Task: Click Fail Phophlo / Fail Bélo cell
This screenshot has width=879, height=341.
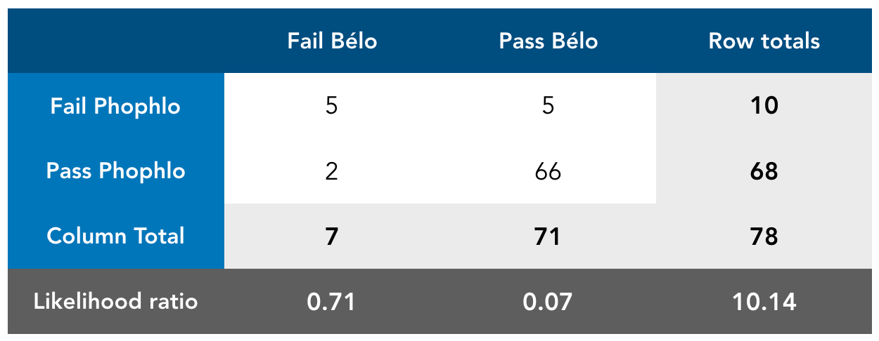Action: tap(332, 106)
